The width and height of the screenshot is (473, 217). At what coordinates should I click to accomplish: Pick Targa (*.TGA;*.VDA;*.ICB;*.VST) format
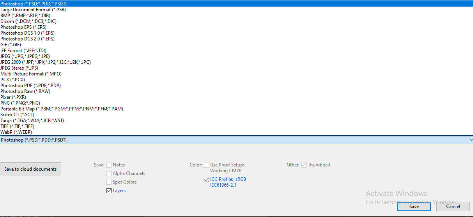click(x=236, y=120)
